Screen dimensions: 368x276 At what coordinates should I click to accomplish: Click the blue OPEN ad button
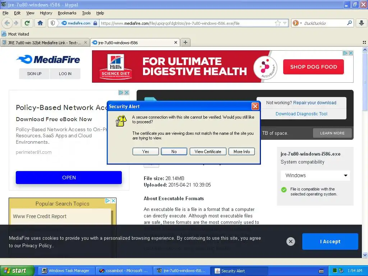[x=69, y=178]
